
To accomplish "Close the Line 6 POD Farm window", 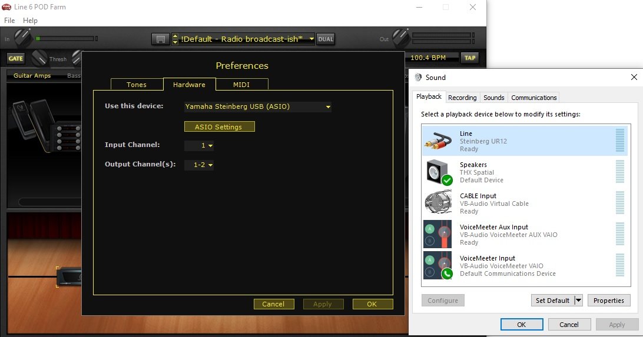I will (472, 7).
